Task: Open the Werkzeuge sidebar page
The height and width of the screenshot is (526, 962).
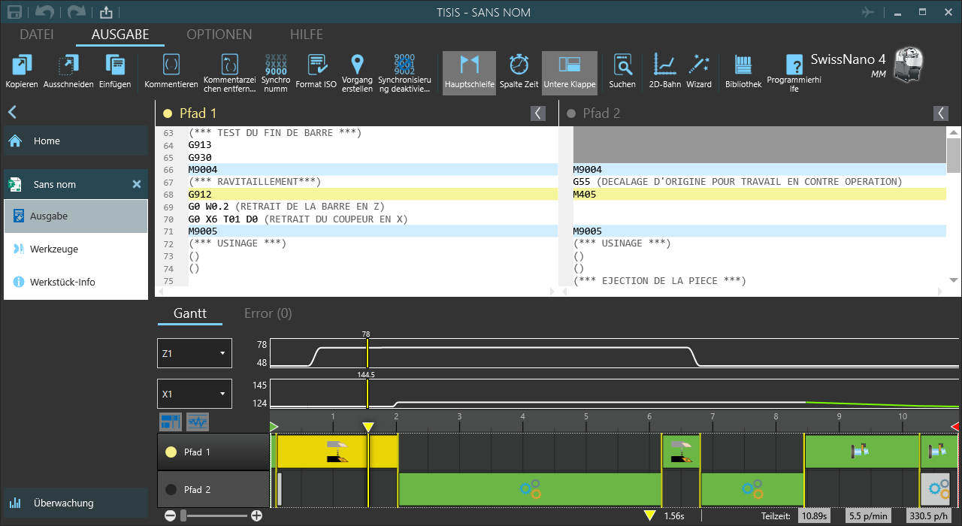Action: pyautogui.click(x=53, y=249)
